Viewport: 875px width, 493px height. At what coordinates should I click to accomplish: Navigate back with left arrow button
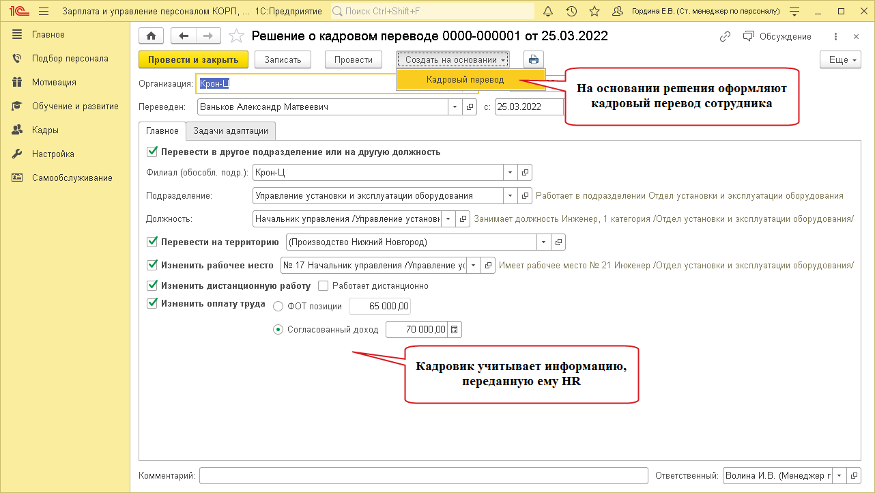point(183,36)
